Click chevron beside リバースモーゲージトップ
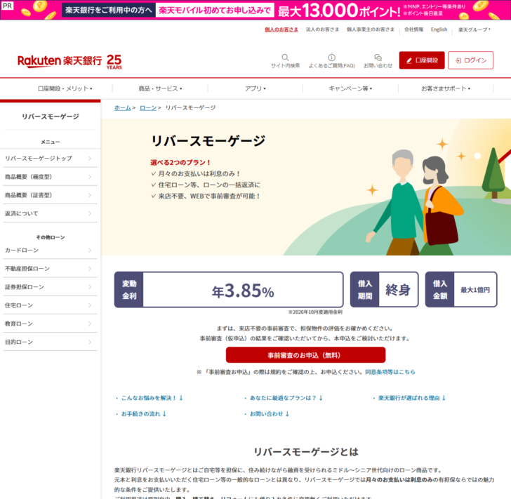Viewport: 511px width, 499px height. (90, 159)
